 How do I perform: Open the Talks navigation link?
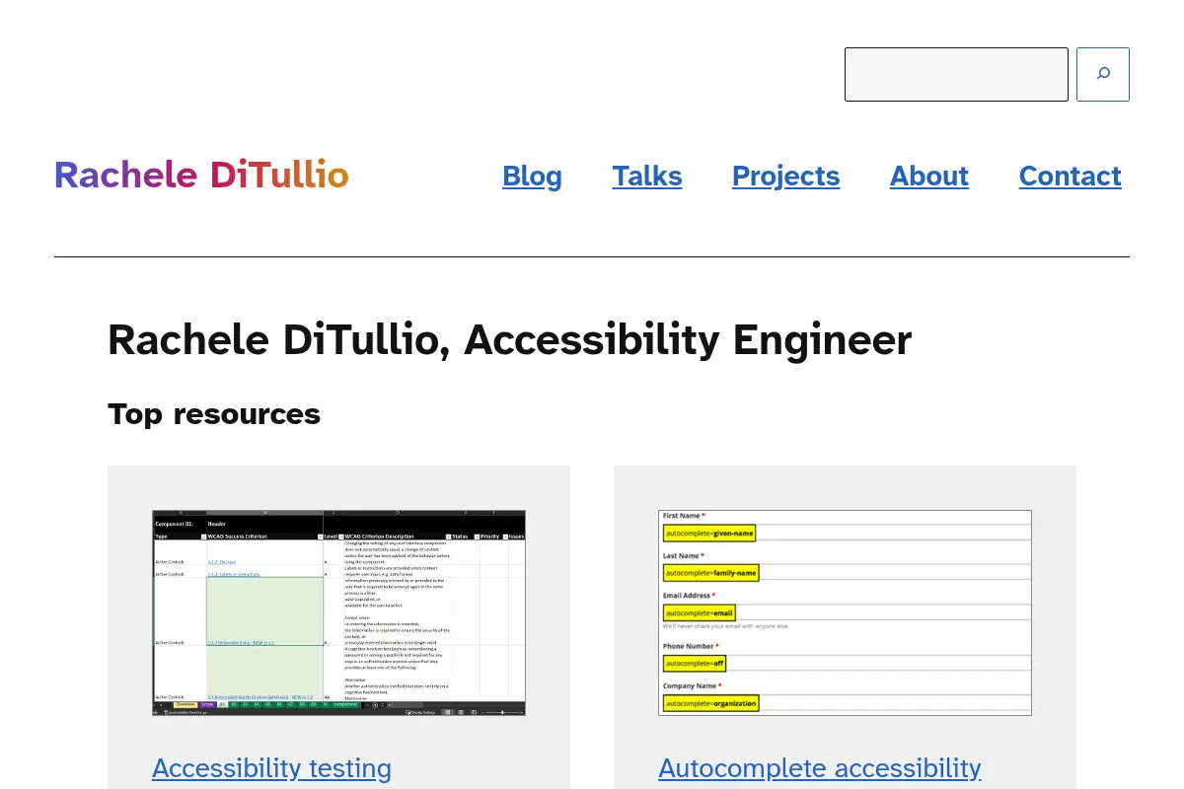[x=647, y=176]
